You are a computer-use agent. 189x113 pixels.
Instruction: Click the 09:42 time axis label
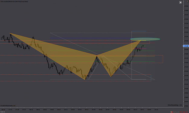(115, 110)
